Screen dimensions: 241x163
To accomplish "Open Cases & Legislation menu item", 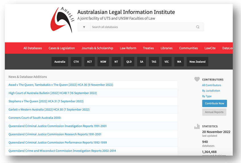I will (x=62, y=48).
